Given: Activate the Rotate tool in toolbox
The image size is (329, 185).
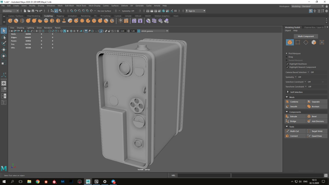Looking at the screenshot, I should (x=4, y=56).
